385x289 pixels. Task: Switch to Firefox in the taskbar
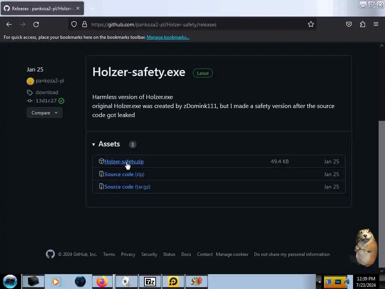(102, 281)
